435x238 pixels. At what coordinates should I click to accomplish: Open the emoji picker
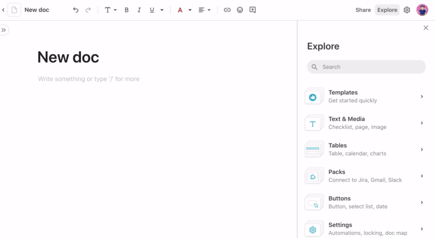[240, 10]
